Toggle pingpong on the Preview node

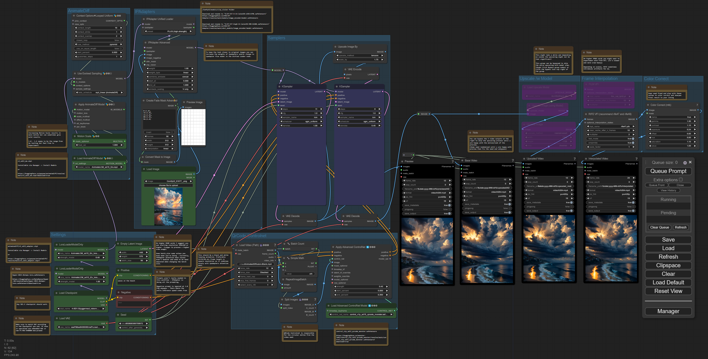point(449,209)
